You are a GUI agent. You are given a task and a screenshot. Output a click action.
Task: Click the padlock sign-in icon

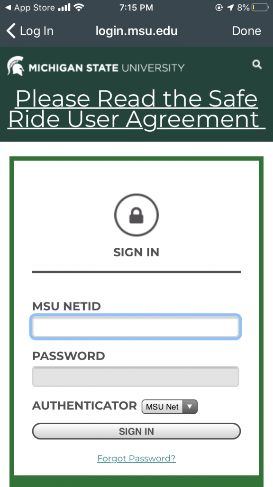(x=136, y=214)
